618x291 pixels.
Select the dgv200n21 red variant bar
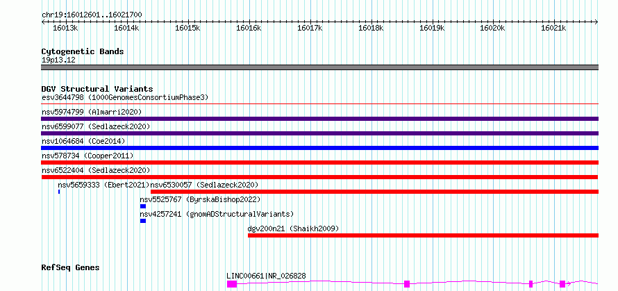[x=423, y=235]
